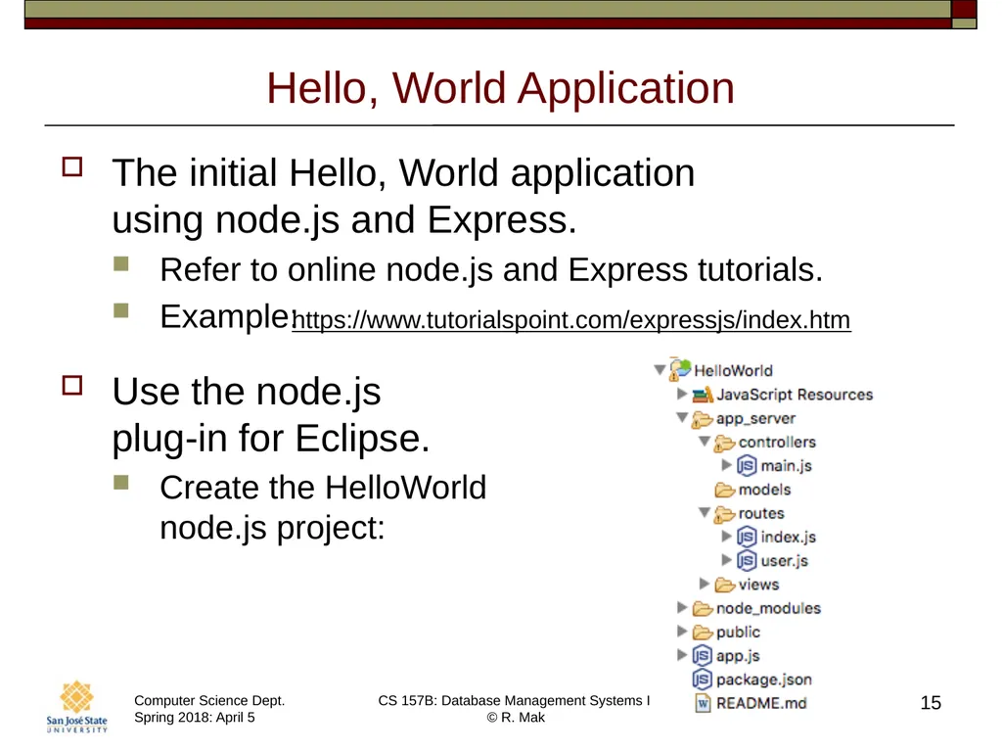Collapse the HelloWorld project triangle

click(660, 369)
